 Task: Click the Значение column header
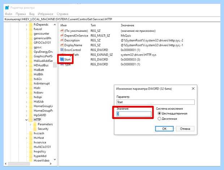[128, 25]
